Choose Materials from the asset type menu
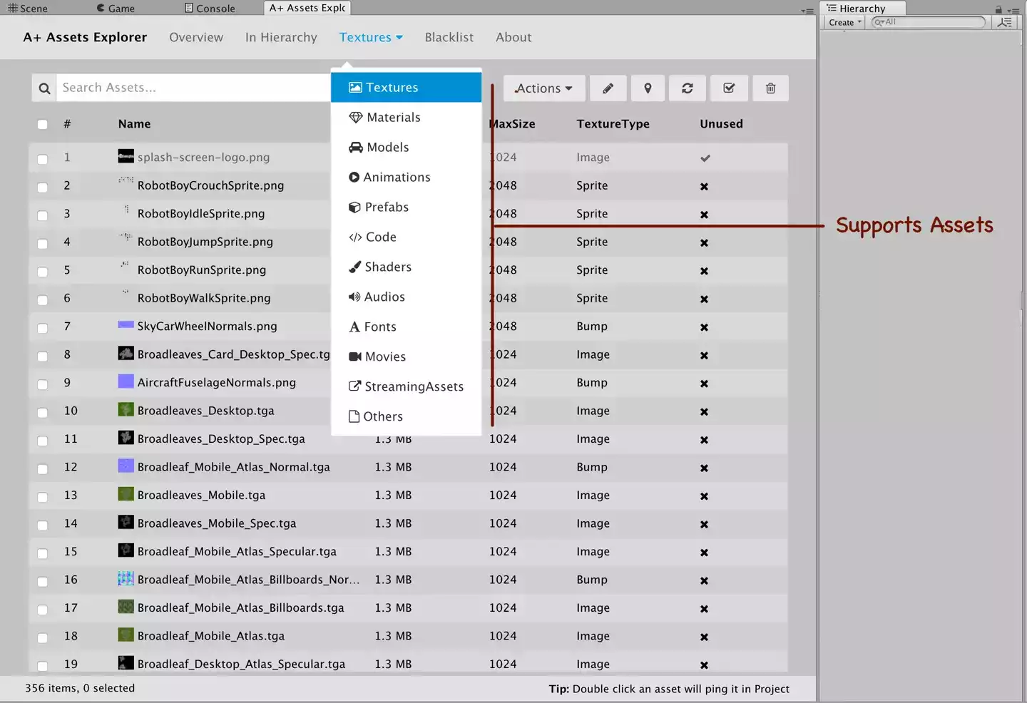The image size is (1027, 703). pyautogui.click(x=393, y=118)
